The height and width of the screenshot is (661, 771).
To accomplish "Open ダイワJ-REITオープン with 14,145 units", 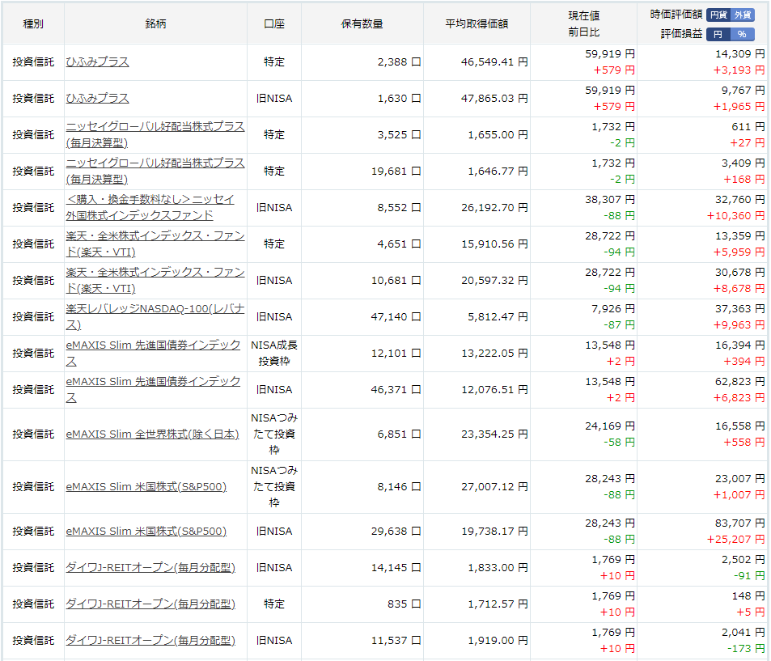I will (x=150, y=568).
